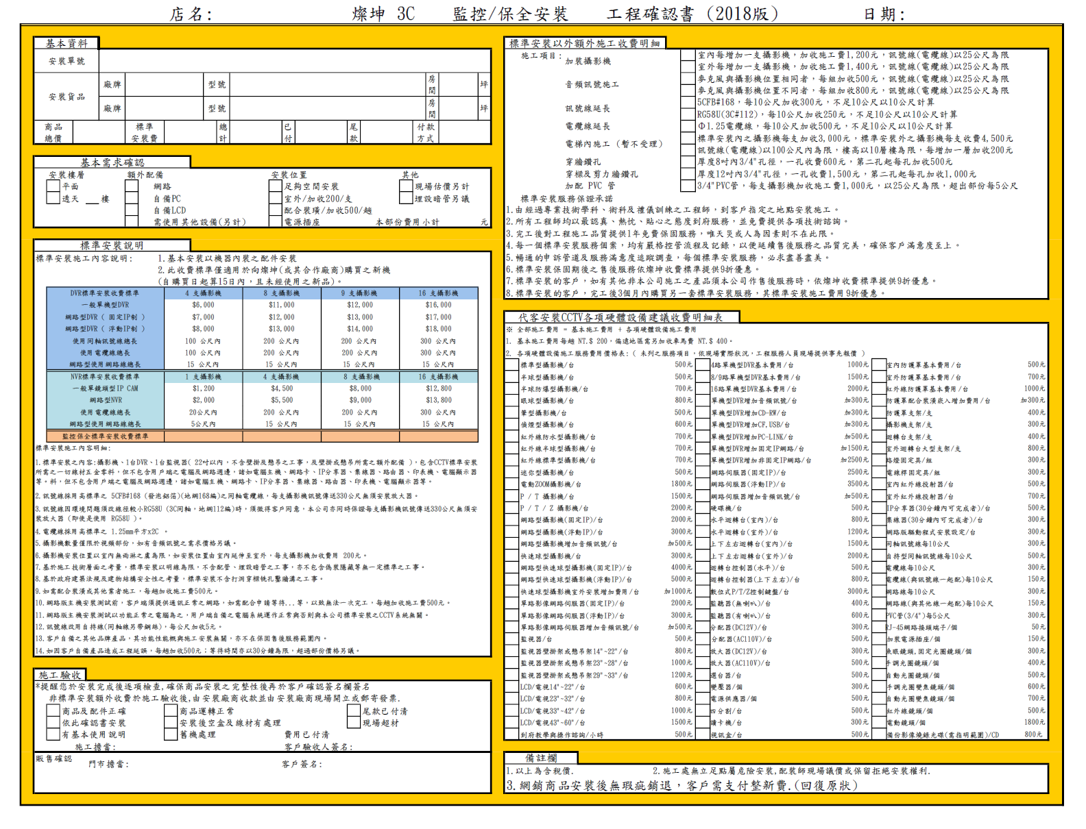
Task: Check the Φ1.25電纜線 extension box
Action: click(x=688, y=126)
